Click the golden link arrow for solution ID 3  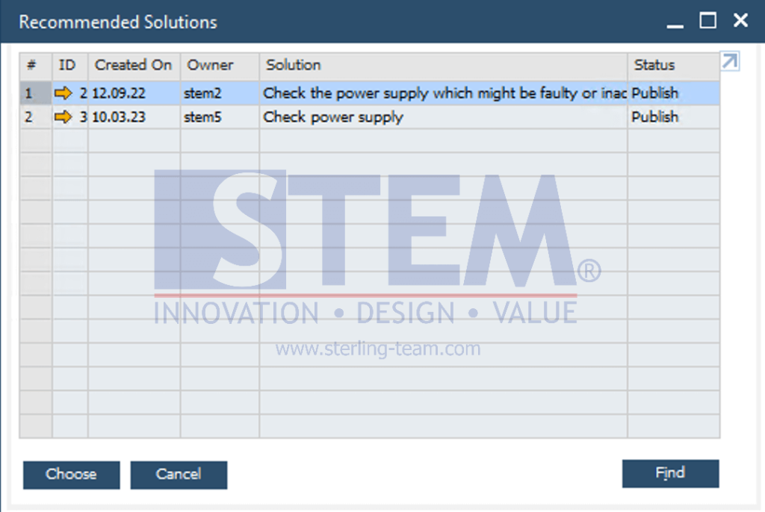(x=64, y=116)
